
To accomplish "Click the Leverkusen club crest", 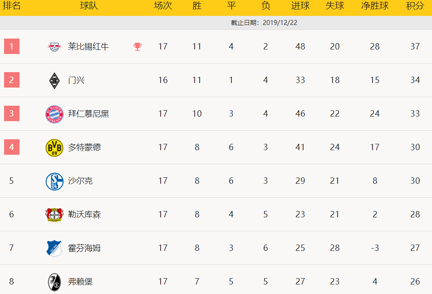I will 54,215.
